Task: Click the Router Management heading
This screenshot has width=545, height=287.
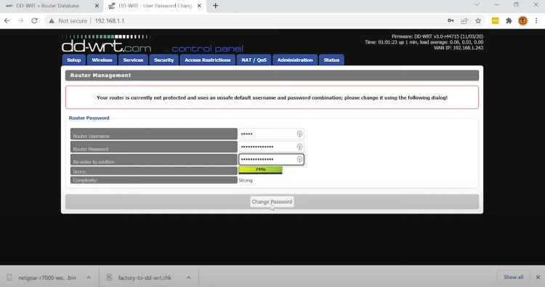Action: [100, 76]
